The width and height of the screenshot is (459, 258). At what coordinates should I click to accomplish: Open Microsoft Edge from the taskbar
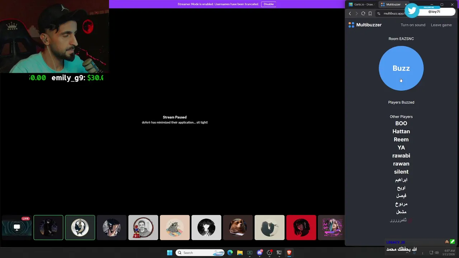pyautogui.click(x=230, y=253)
